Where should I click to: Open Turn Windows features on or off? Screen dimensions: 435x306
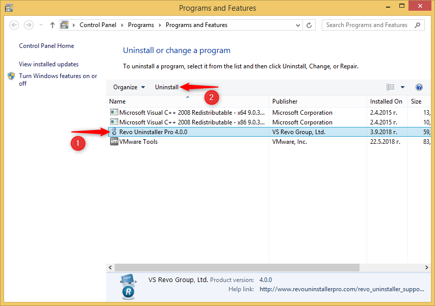[x=58, y=80]
